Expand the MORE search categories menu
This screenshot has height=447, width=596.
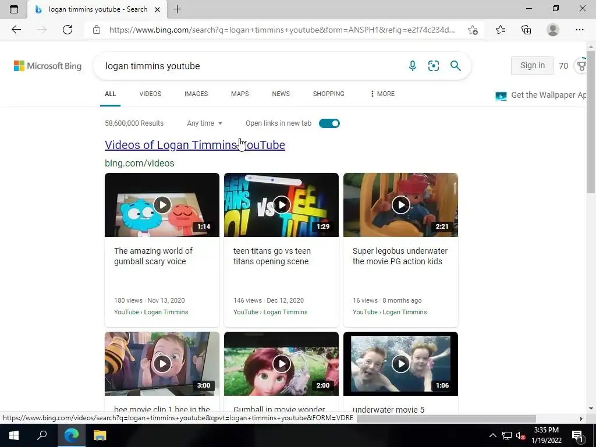[x=382, y=94]
